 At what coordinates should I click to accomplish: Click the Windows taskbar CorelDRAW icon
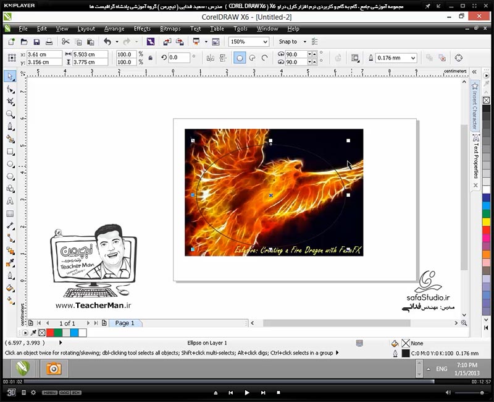pos(23,368)
